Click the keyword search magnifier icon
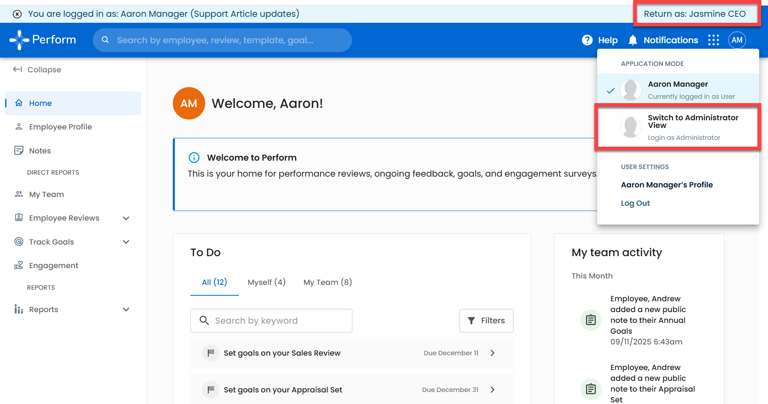The image size is (768, 404). 204,320
